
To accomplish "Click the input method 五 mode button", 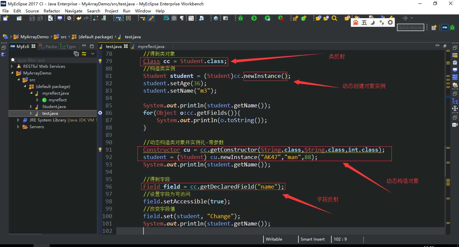I will [364, 22].
